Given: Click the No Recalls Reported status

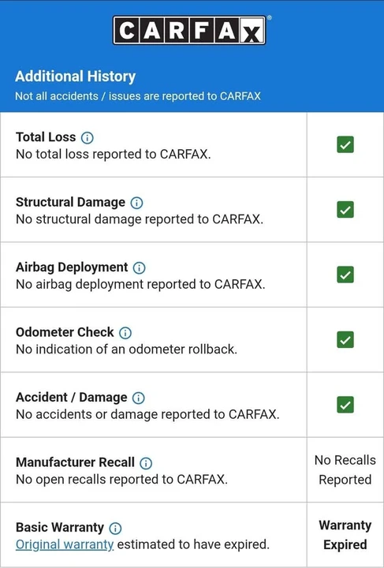Looking at the screenshot, I should [345, 470].
